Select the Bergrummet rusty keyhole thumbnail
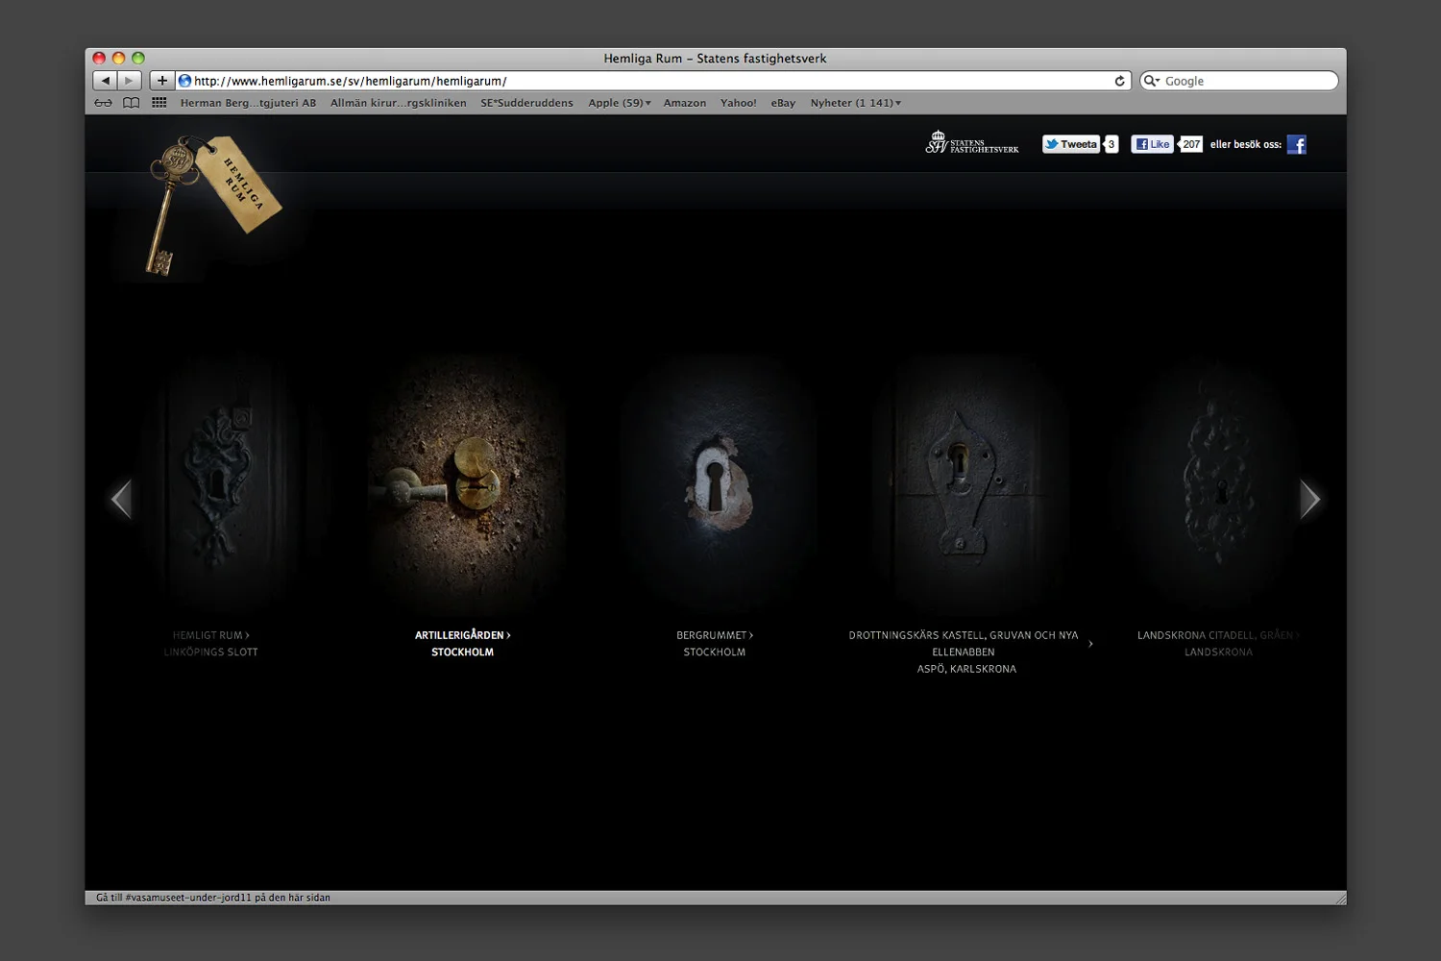1441x961 pixels. coord(717,483)
